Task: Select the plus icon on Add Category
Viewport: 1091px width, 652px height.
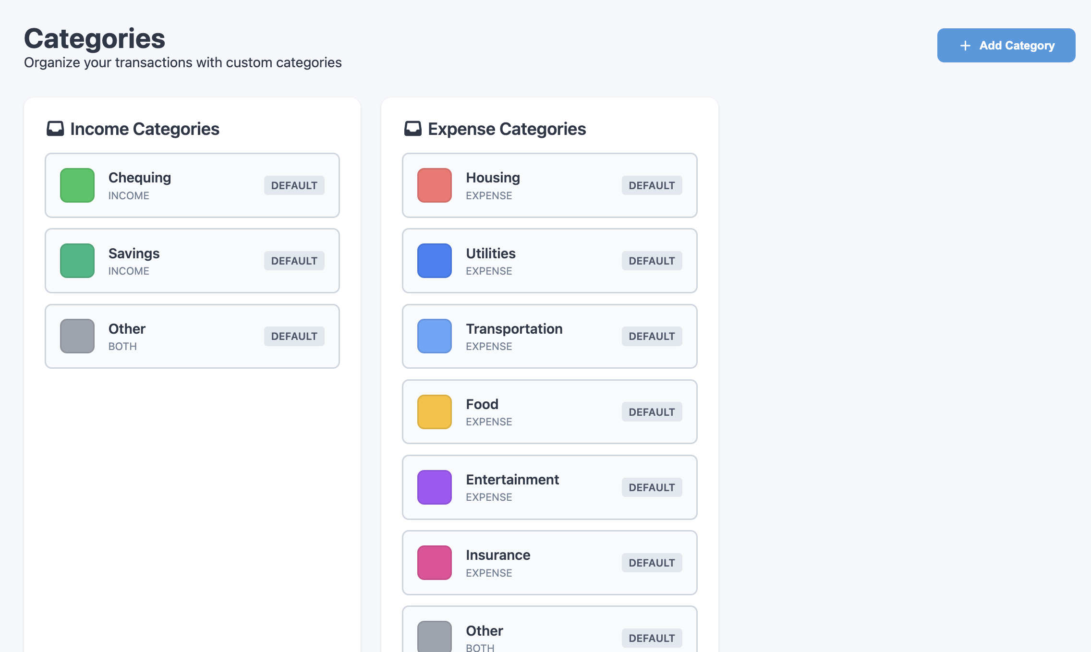Action: (x=964, y=45)
